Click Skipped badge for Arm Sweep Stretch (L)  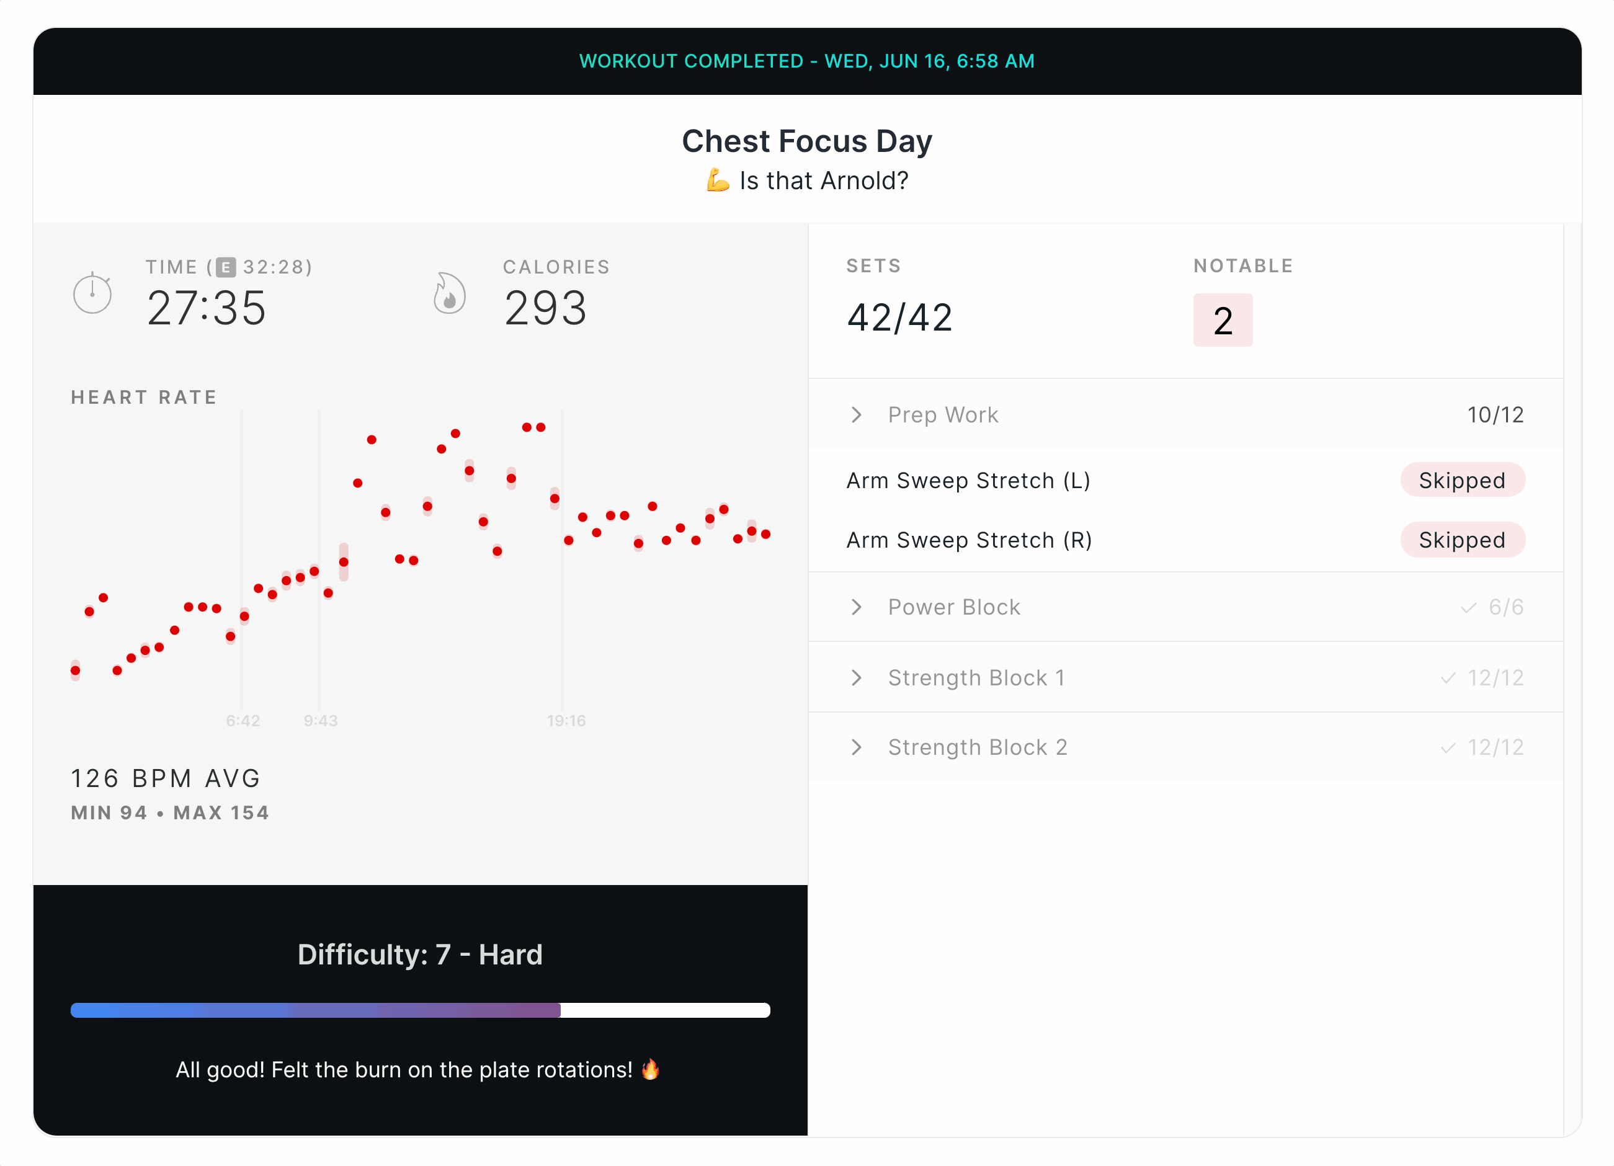1463,480
